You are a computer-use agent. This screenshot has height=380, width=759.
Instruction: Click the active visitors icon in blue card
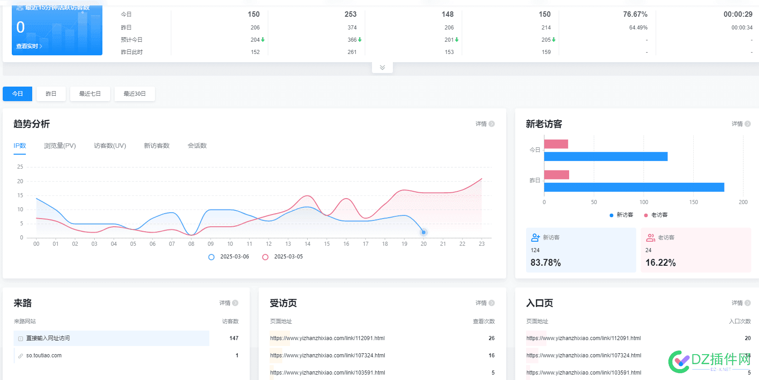coord(20,7)
